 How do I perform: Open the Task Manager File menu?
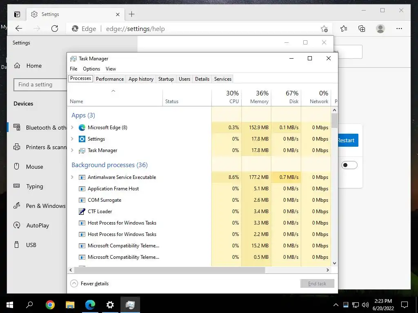tap(73, 68)
